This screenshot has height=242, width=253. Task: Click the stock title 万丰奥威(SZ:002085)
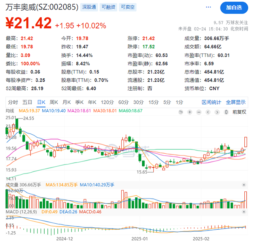[42, 7]
